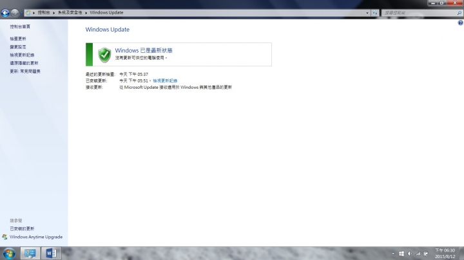Open Control Panel taskbar button
This screenshot has width=464, height=260.
[x=30, y=254]
